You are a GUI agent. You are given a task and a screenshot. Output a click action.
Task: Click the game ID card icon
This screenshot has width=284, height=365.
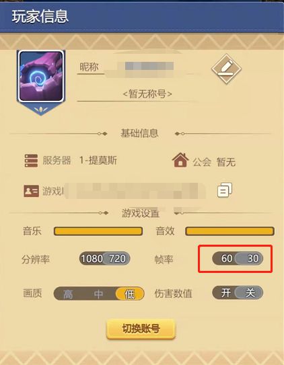point(31,191)
